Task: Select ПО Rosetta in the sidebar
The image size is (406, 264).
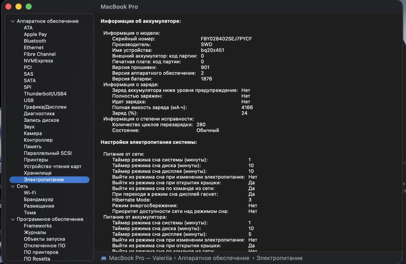Action: pyautogui.click(x=37, y=259)
